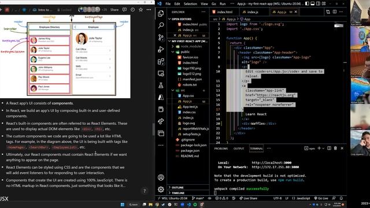
Task: Open Remote Explorer in activity bar
Action: (x=161, y=73)
